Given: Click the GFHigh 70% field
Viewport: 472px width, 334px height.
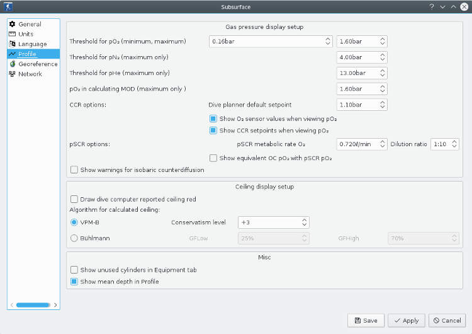Looking at the screenshot, I should tap(424, 238).
